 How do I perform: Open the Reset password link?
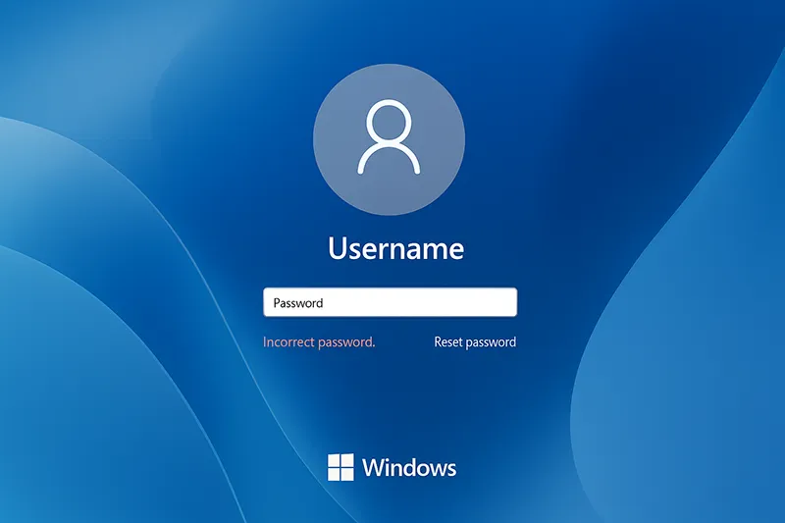tap(475, 341)
